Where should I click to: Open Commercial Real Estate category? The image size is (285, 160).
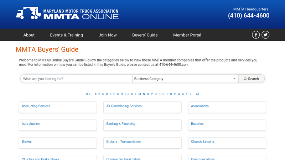click(123, 159)
